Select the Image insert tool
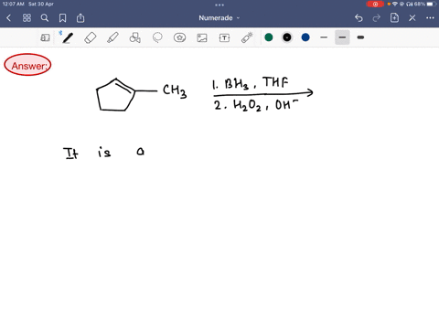The width and height of the screenshot is (439, 329). pos(202,37)
